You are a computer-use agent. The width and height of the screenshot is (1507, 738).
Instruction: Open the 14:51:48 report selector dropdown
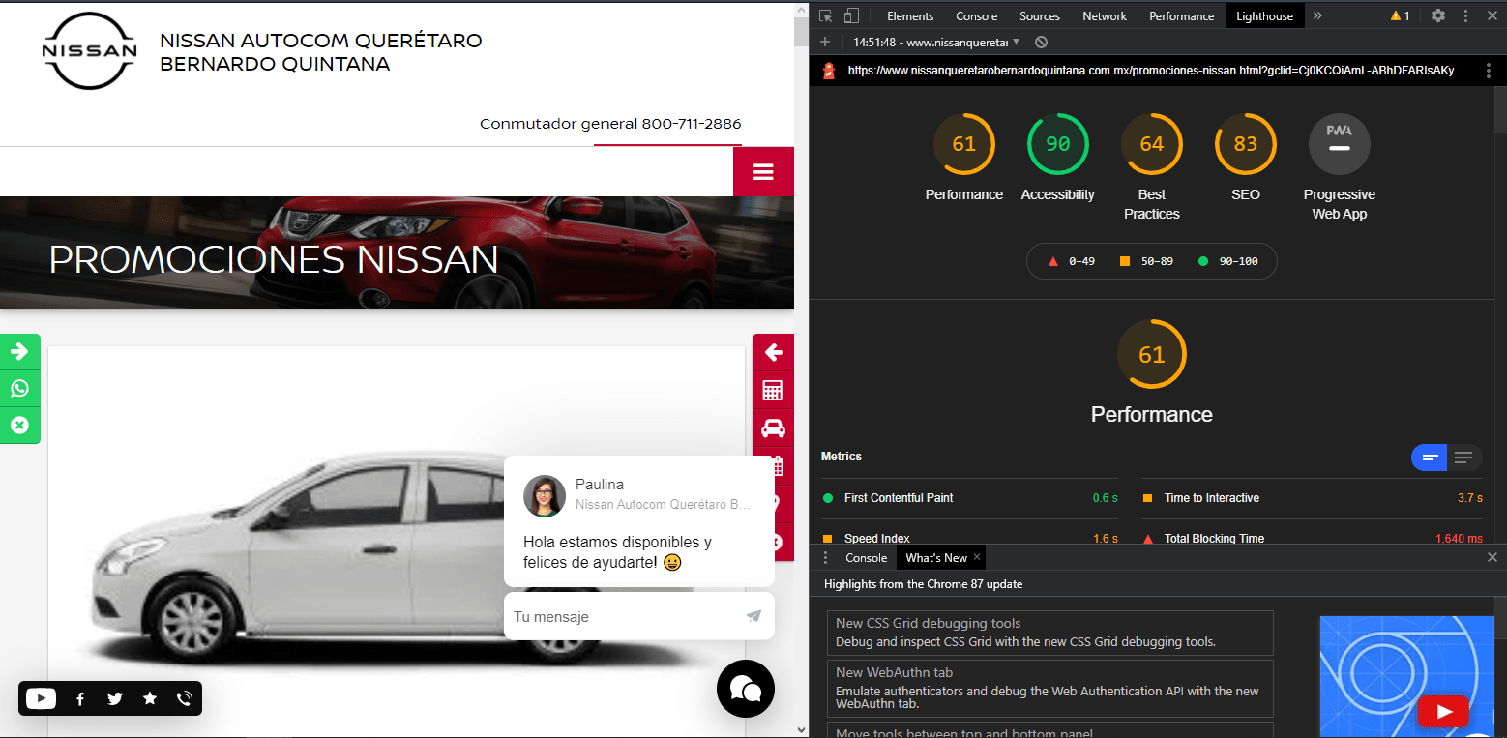click(x=936, y=43)
